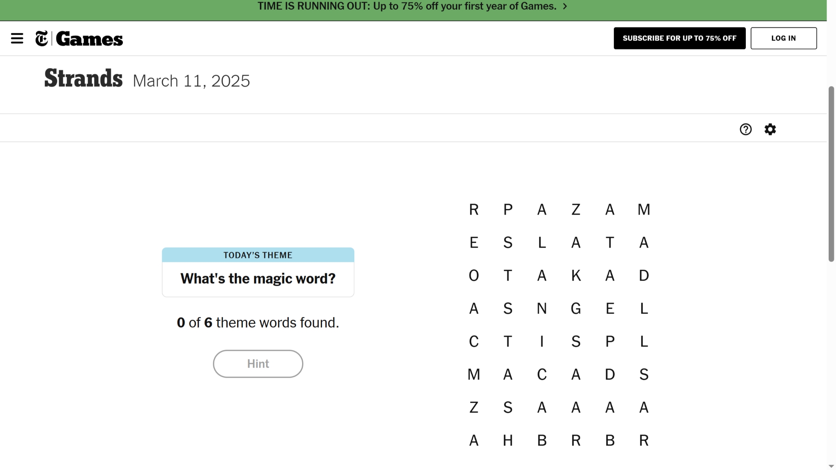
Task: Click the Games wordmark logo
Action: 89,39
